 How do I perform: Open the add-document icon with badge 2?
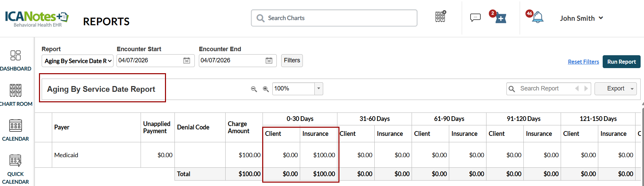point(500,18)
